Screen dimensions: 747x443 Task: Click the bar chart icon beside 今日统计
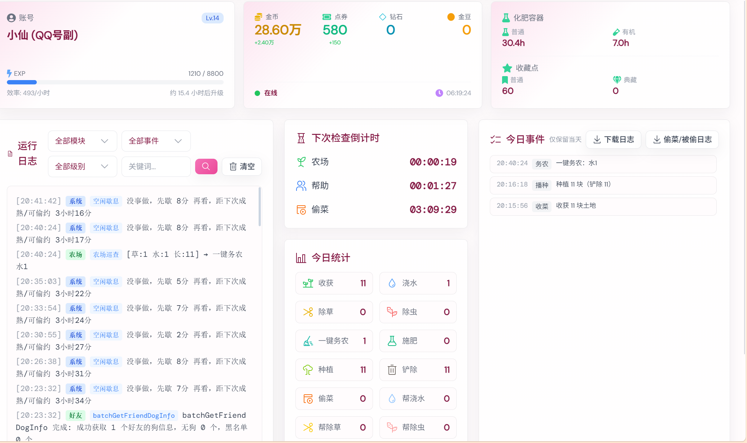point(301,258)
